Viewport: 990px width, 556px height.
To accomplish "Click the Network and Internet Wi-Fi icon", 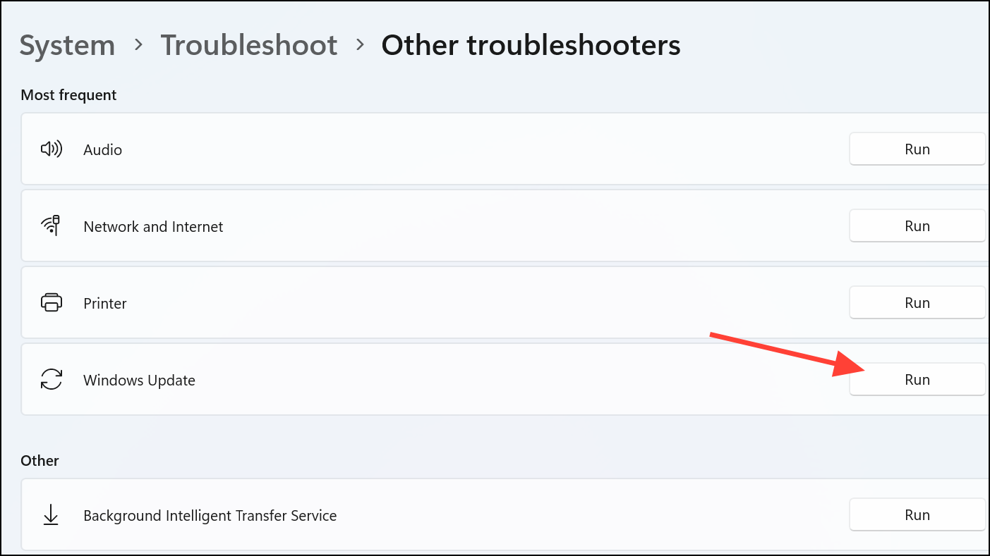I will click(51, 226).
